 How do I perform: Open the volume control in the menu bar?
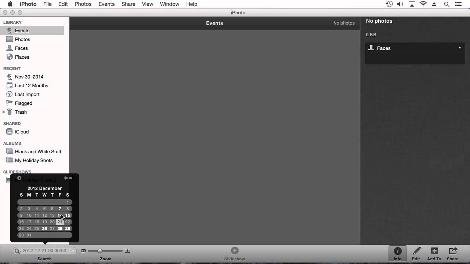tap(400, 4)
